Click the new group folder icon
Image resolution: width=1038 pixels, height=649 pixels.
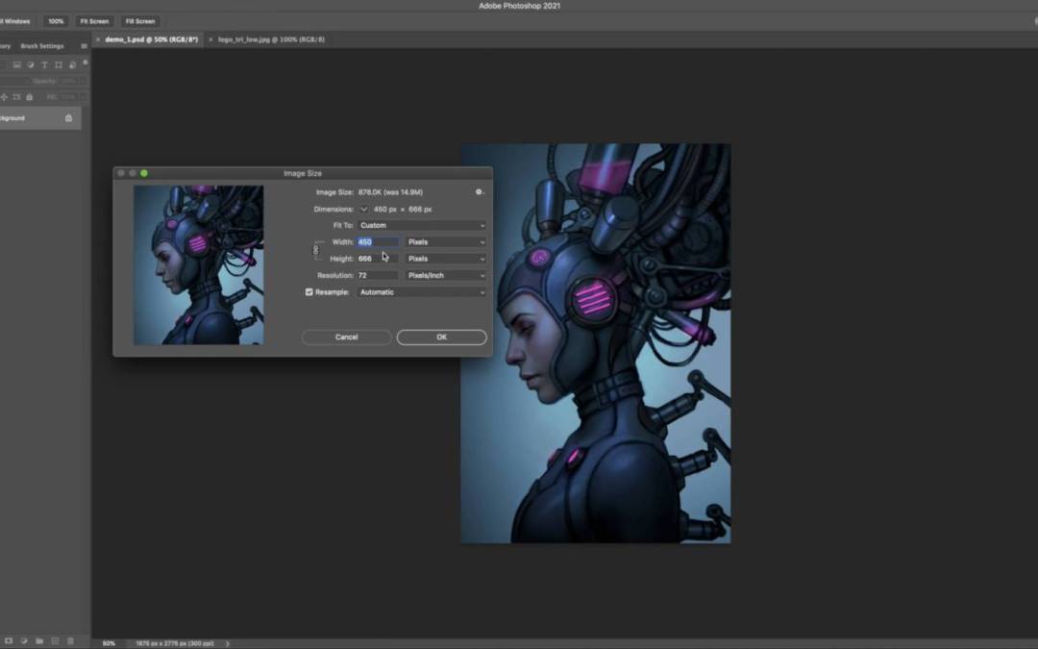pos(39,640)
